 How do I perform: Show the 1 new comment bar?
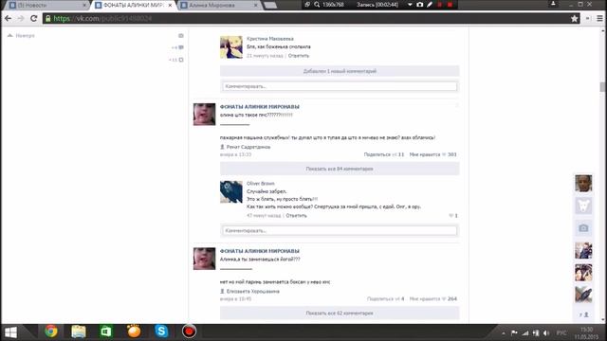click(340, 71)
